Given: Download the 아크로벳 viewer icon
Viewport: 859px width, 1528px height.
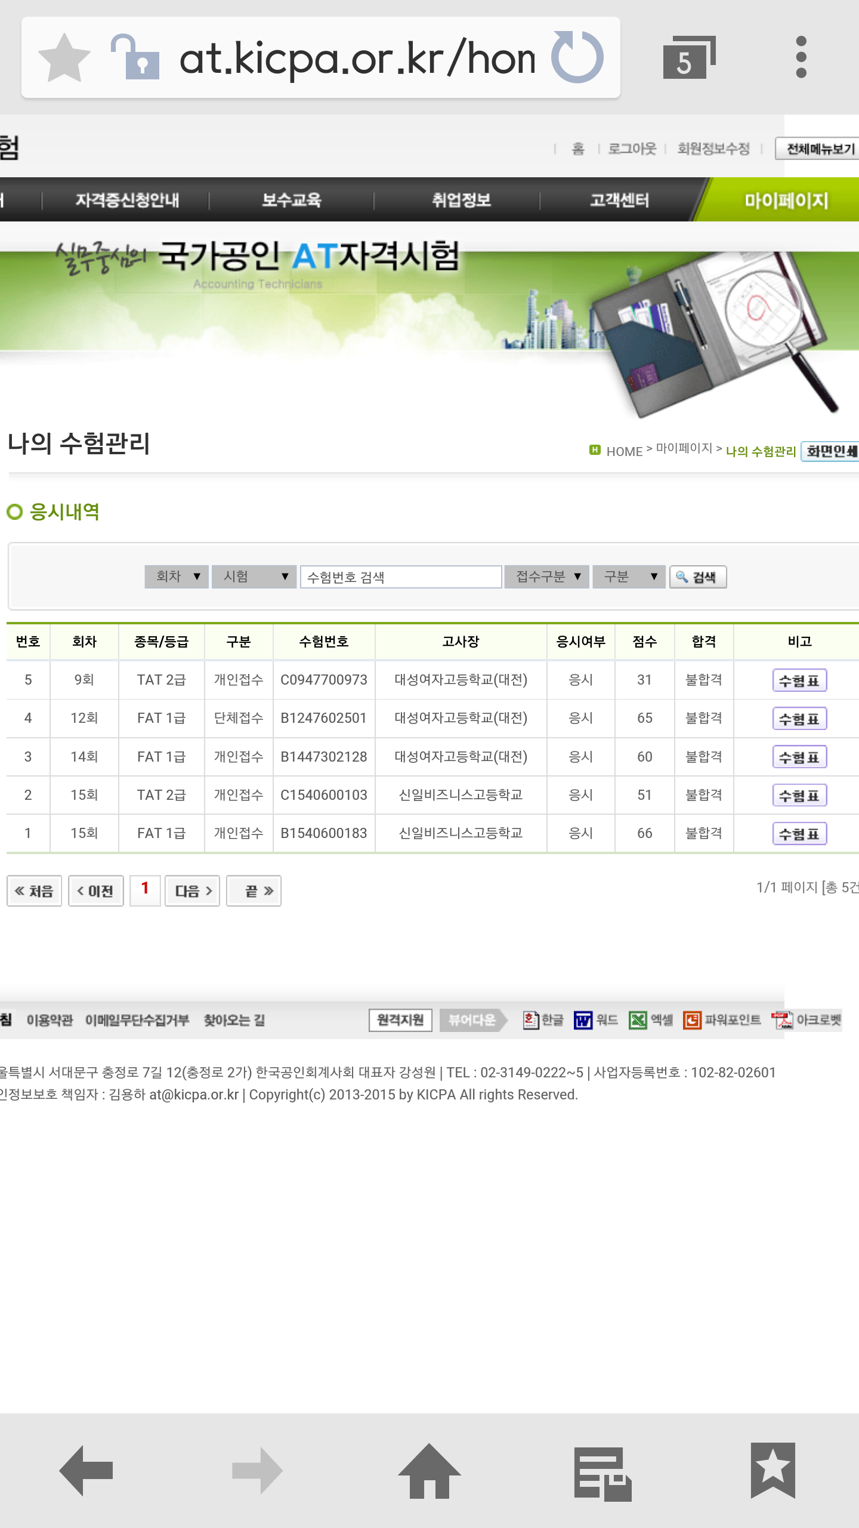Looking at the screenshot, I should (x=807, y=1020).
